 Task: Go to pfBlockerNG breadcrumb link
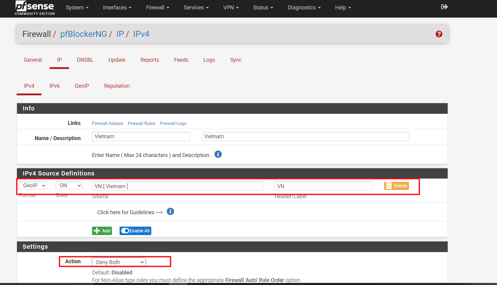84,34
